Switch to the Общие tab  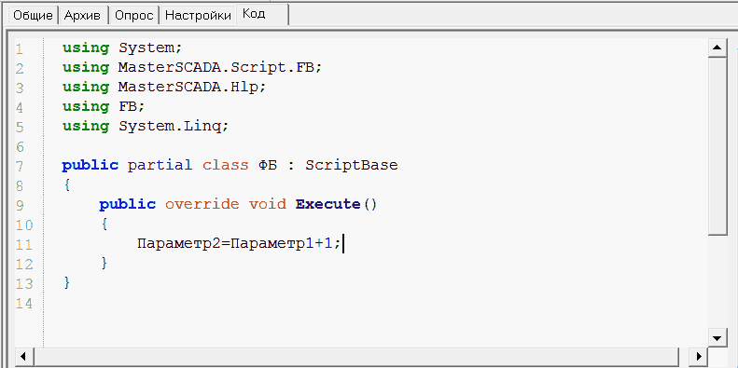point(33,16)
